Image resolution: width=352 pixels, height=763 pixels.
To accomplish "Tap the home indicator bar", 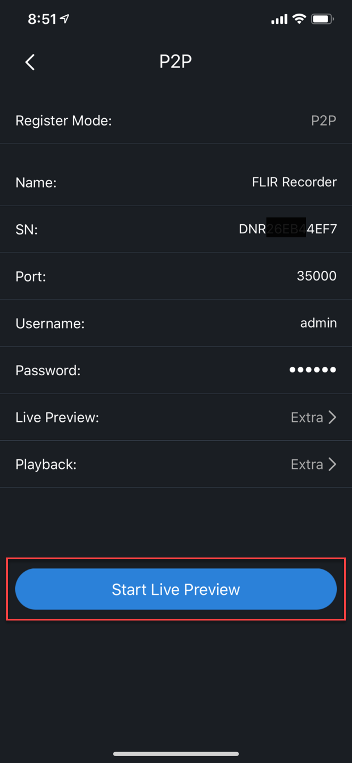I will (176, 754).
